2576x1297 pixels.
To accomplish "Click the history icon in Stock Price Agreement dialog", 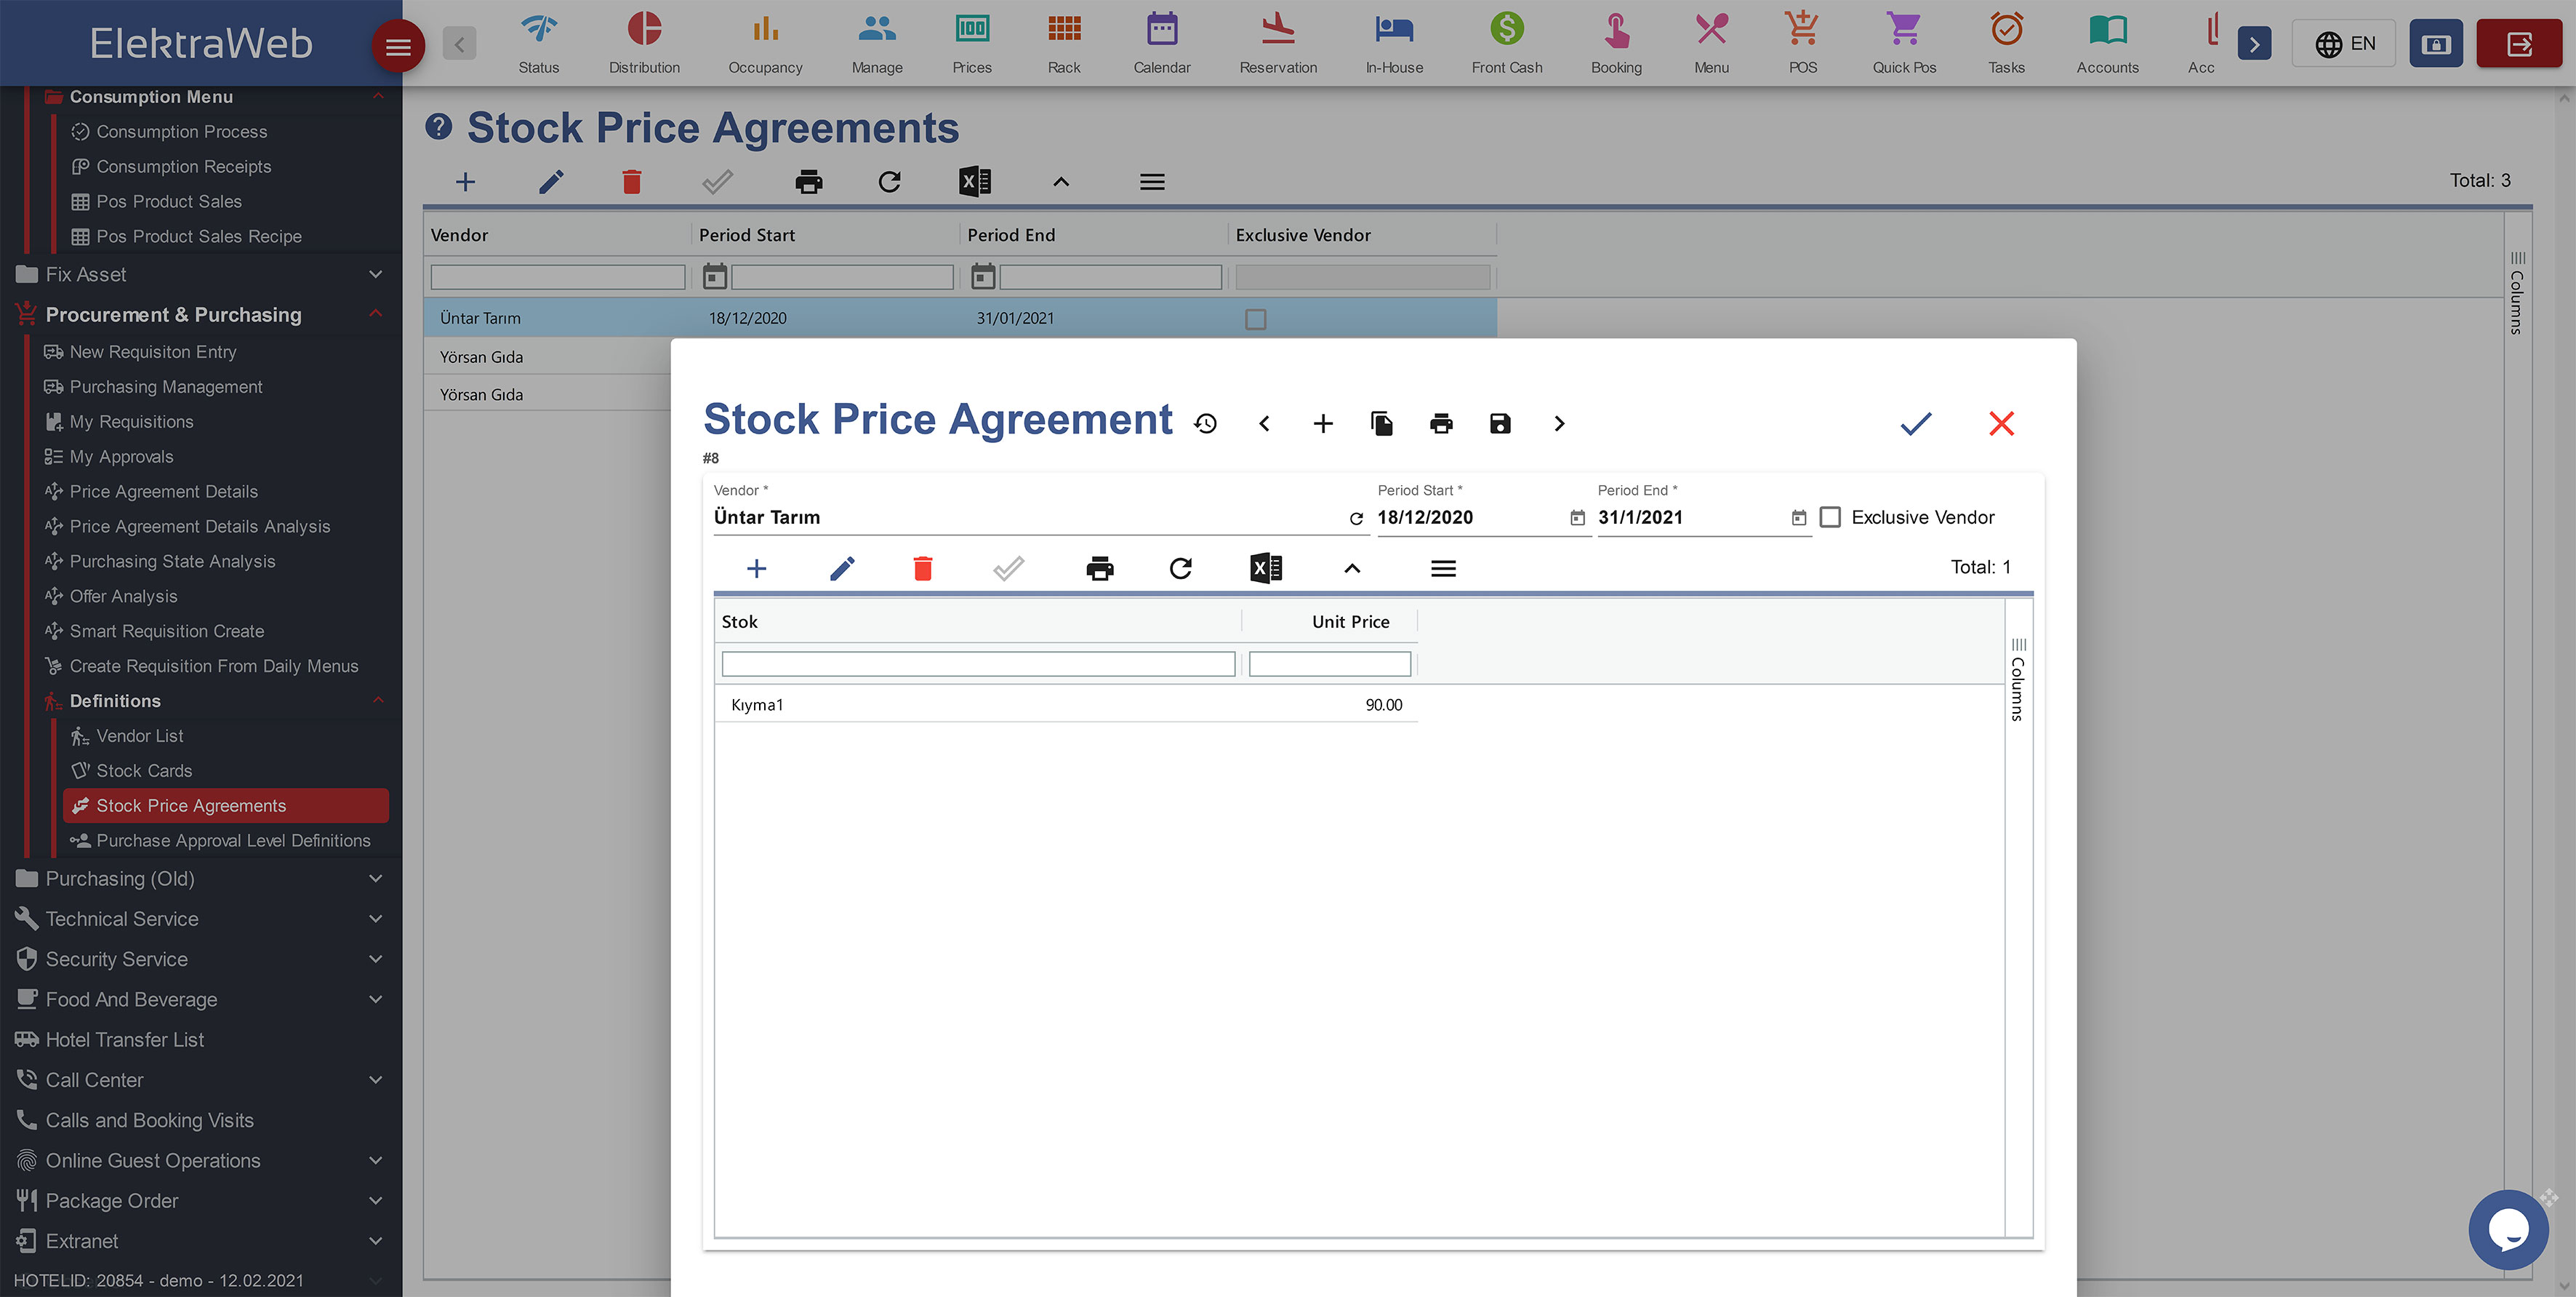I will click(1206, 423).
